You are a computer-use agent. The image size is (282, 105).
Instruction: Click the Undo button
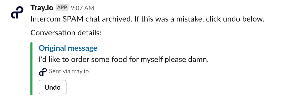[x=53, y=87]
